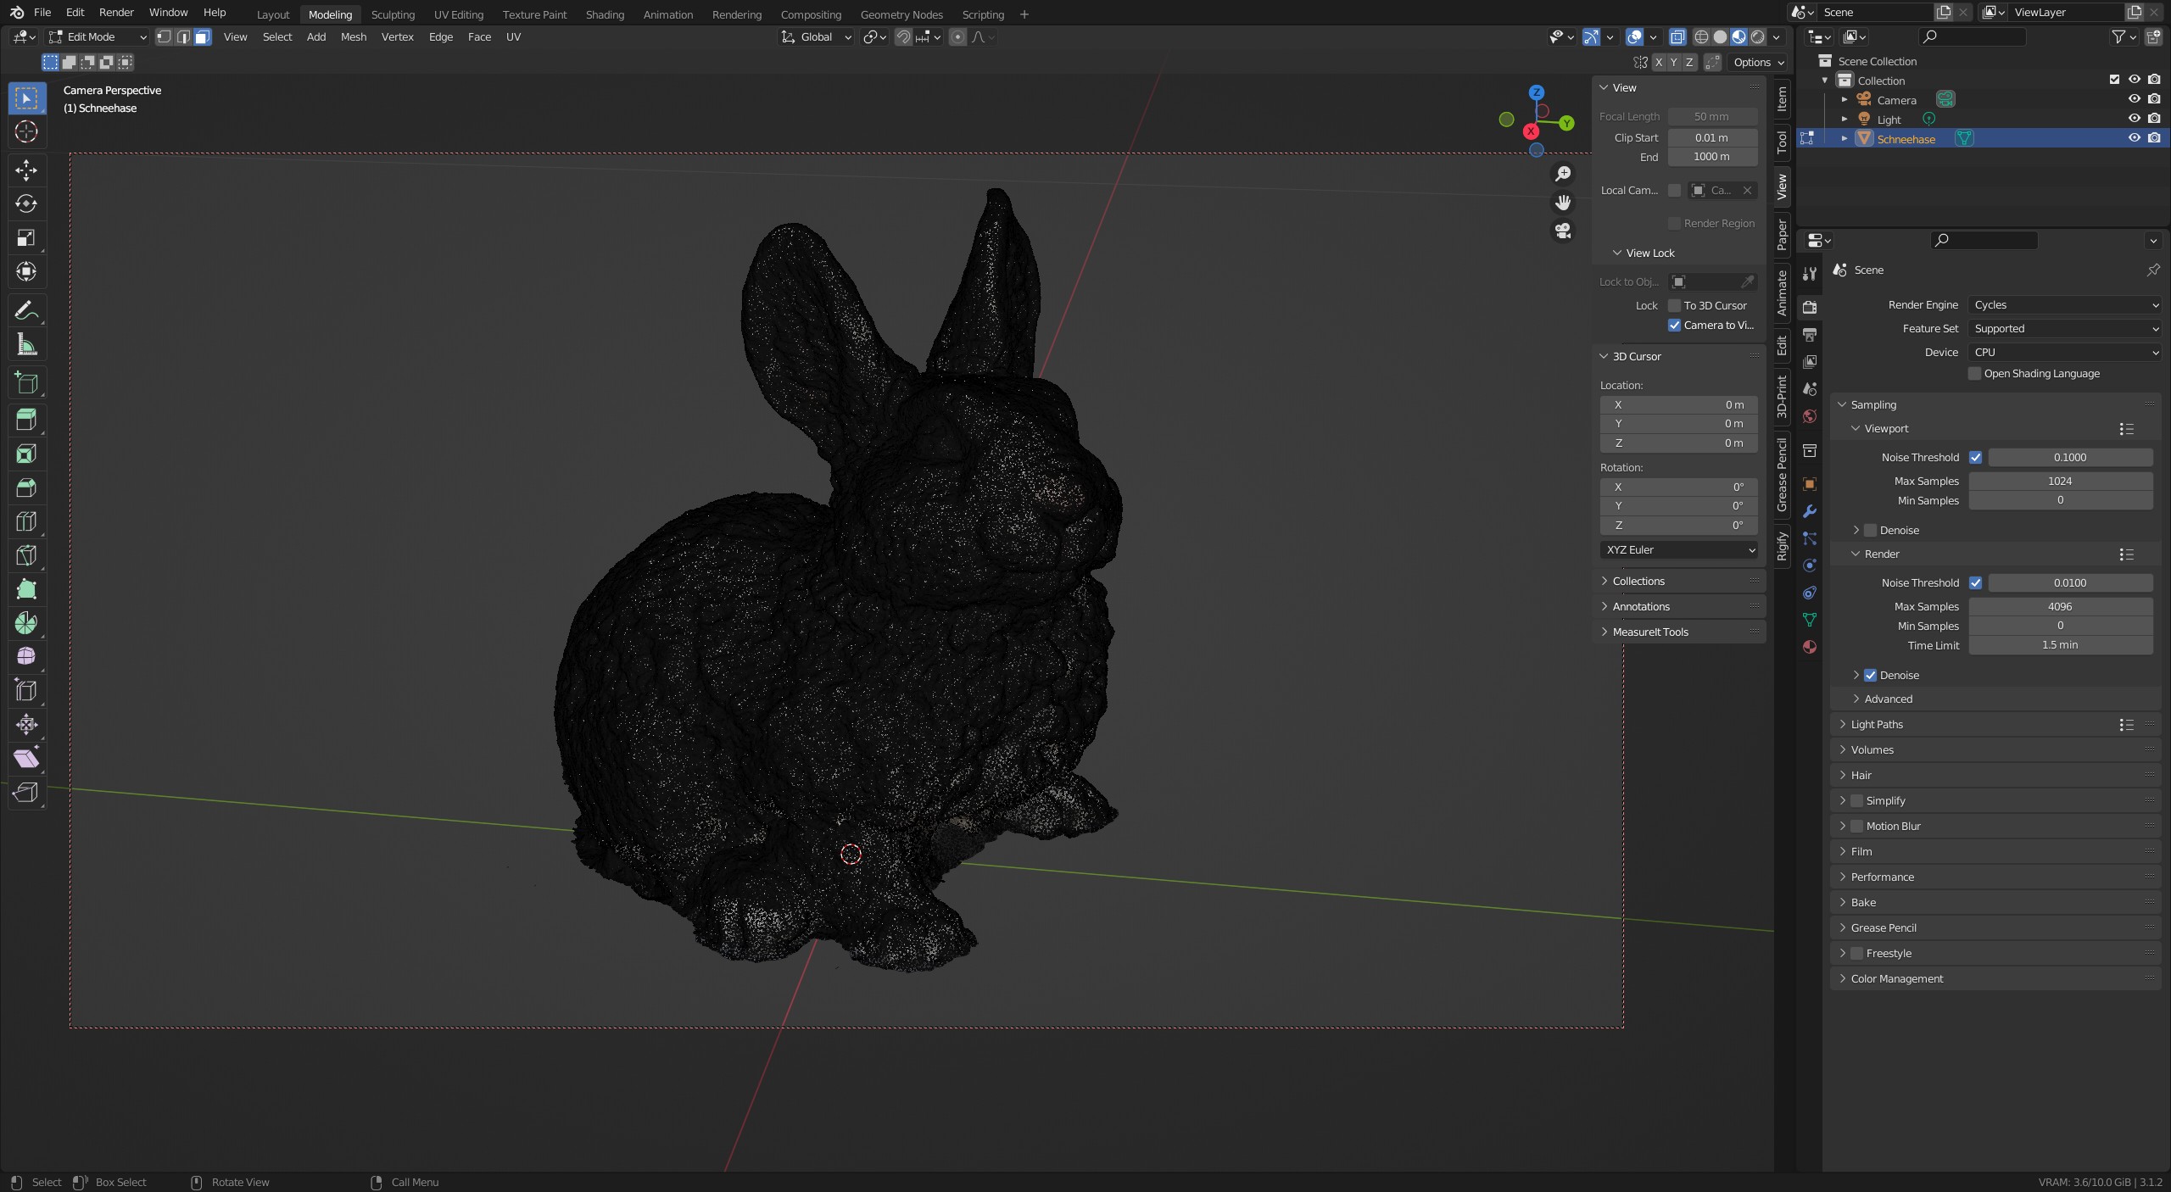Toggle camera view icon in viewport
Screen dimensions: 2171x1192
click(x=1562, y=231)
